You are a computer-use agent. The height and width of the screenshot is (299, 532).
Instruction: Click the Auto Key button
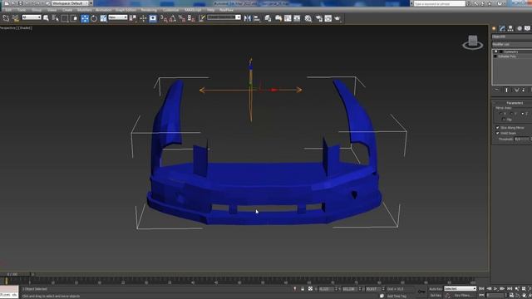[436, 289]
